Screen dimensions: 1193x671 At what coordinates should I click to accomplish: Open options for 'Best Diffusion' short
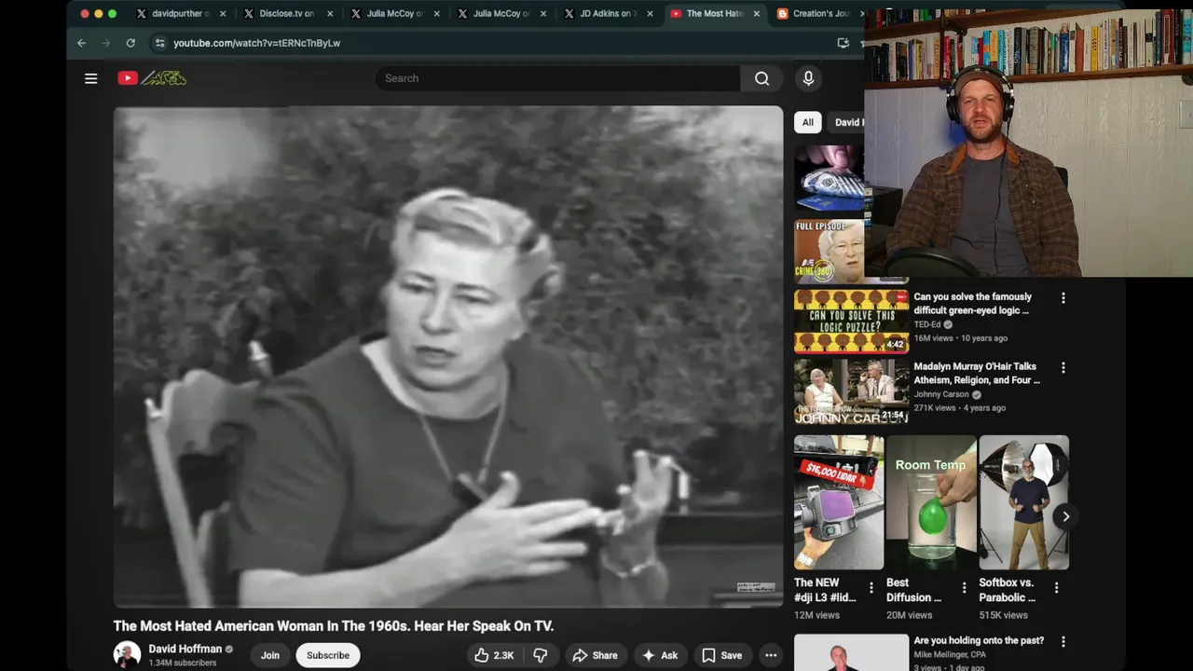pos(964,588)
